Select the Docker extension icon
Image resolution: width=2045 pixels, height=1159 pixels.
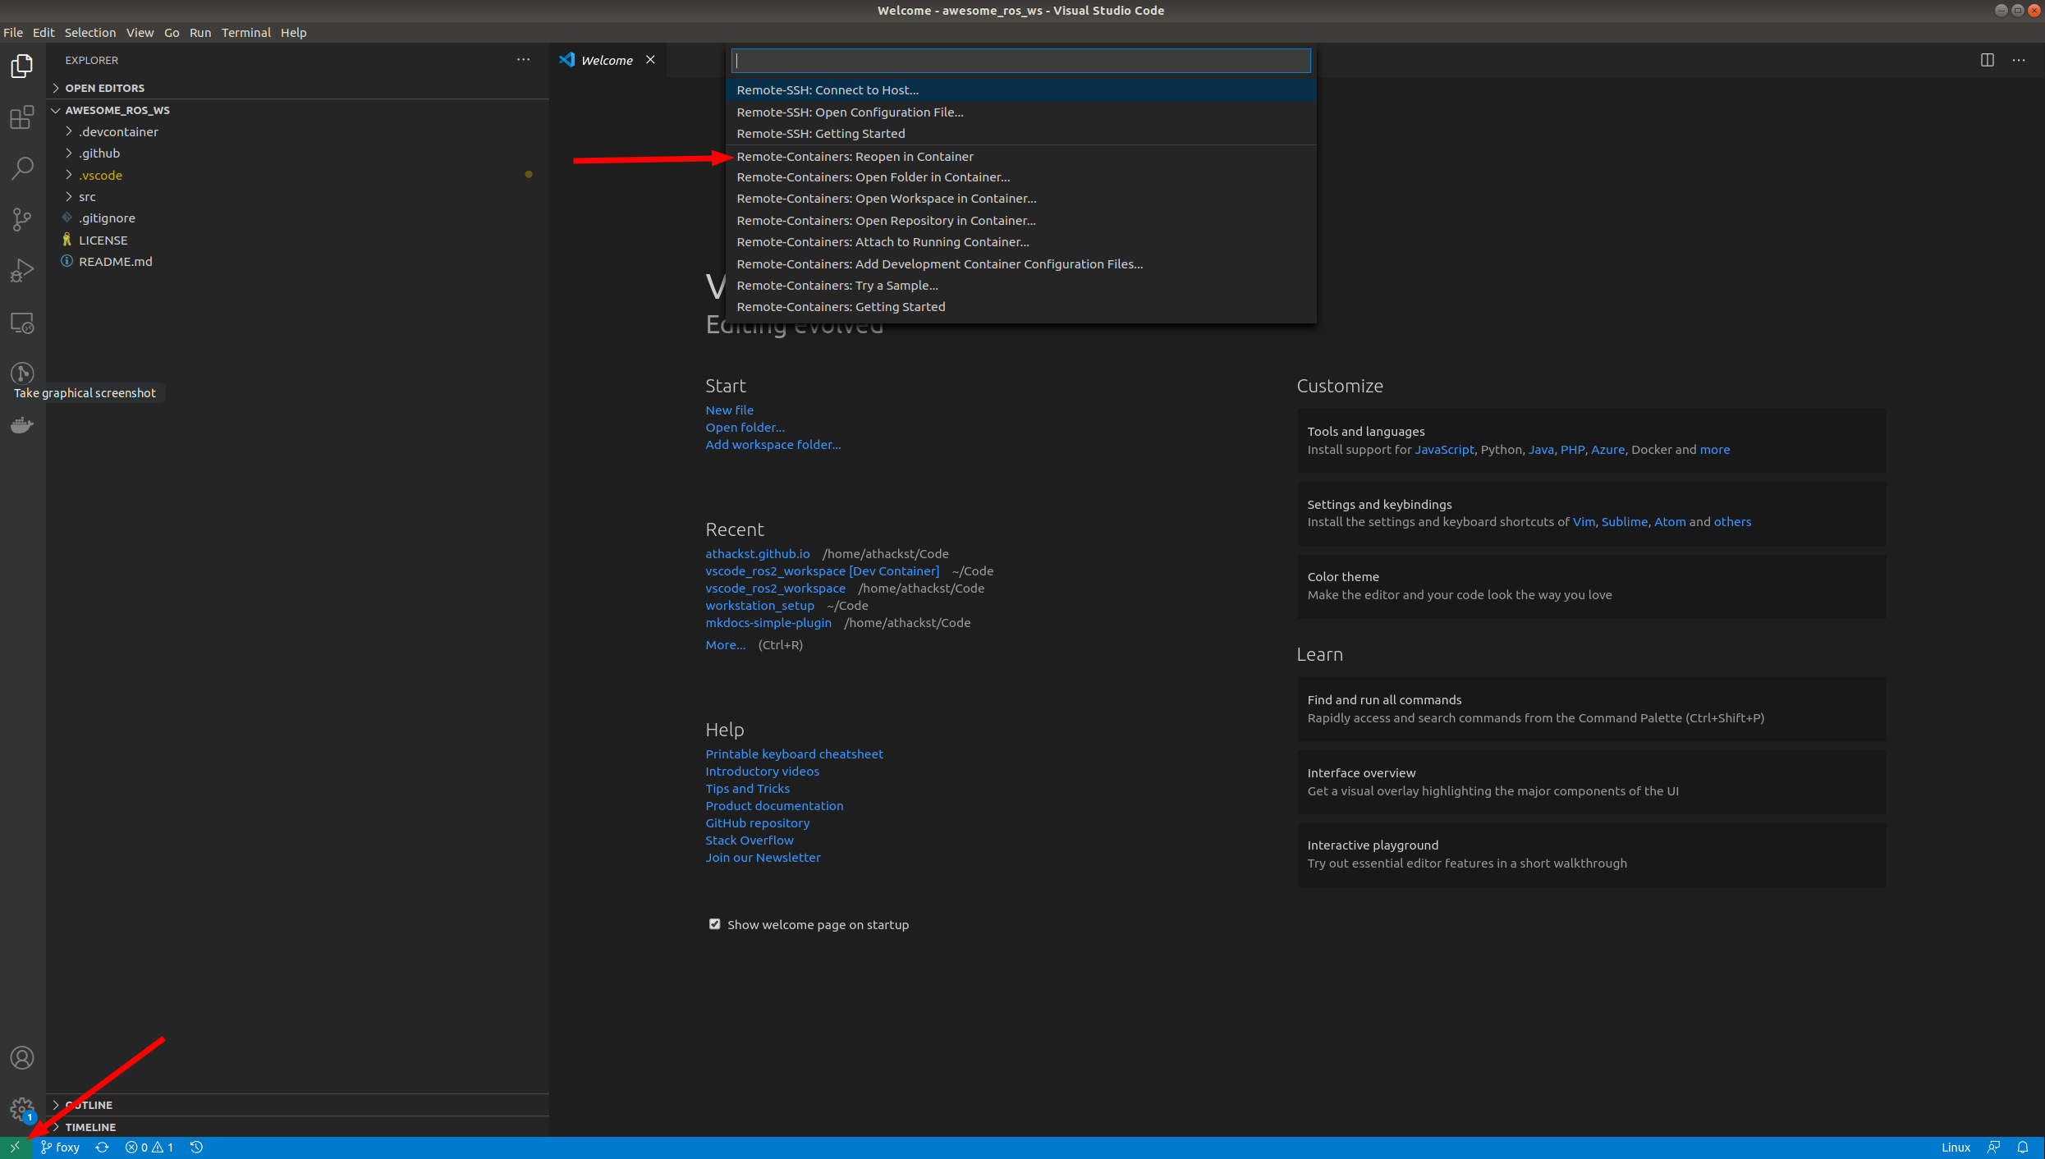pos(21,424)
